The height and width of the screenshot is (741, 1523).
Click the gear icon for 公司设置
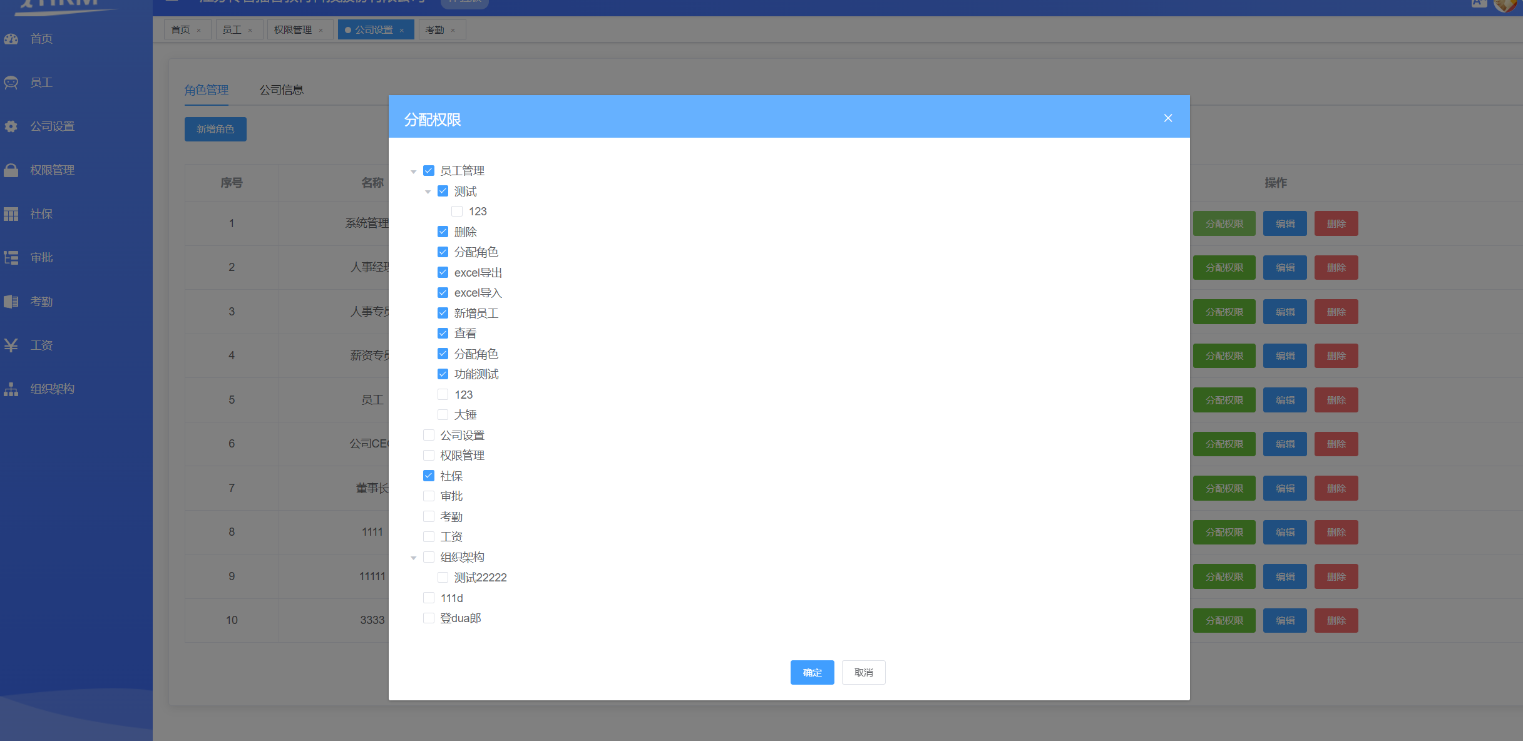[x=11, y=126]
